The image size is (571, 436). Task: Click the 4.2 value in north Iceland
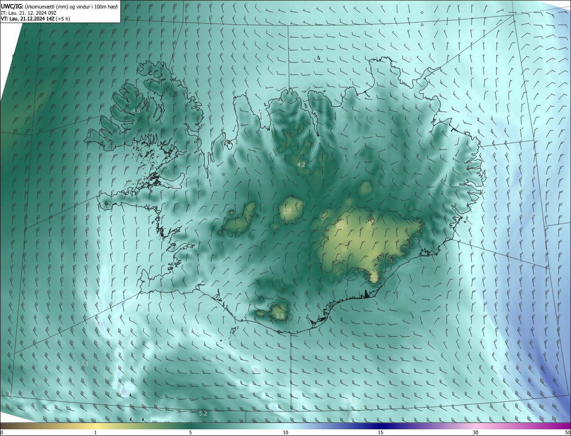point(301,165)
